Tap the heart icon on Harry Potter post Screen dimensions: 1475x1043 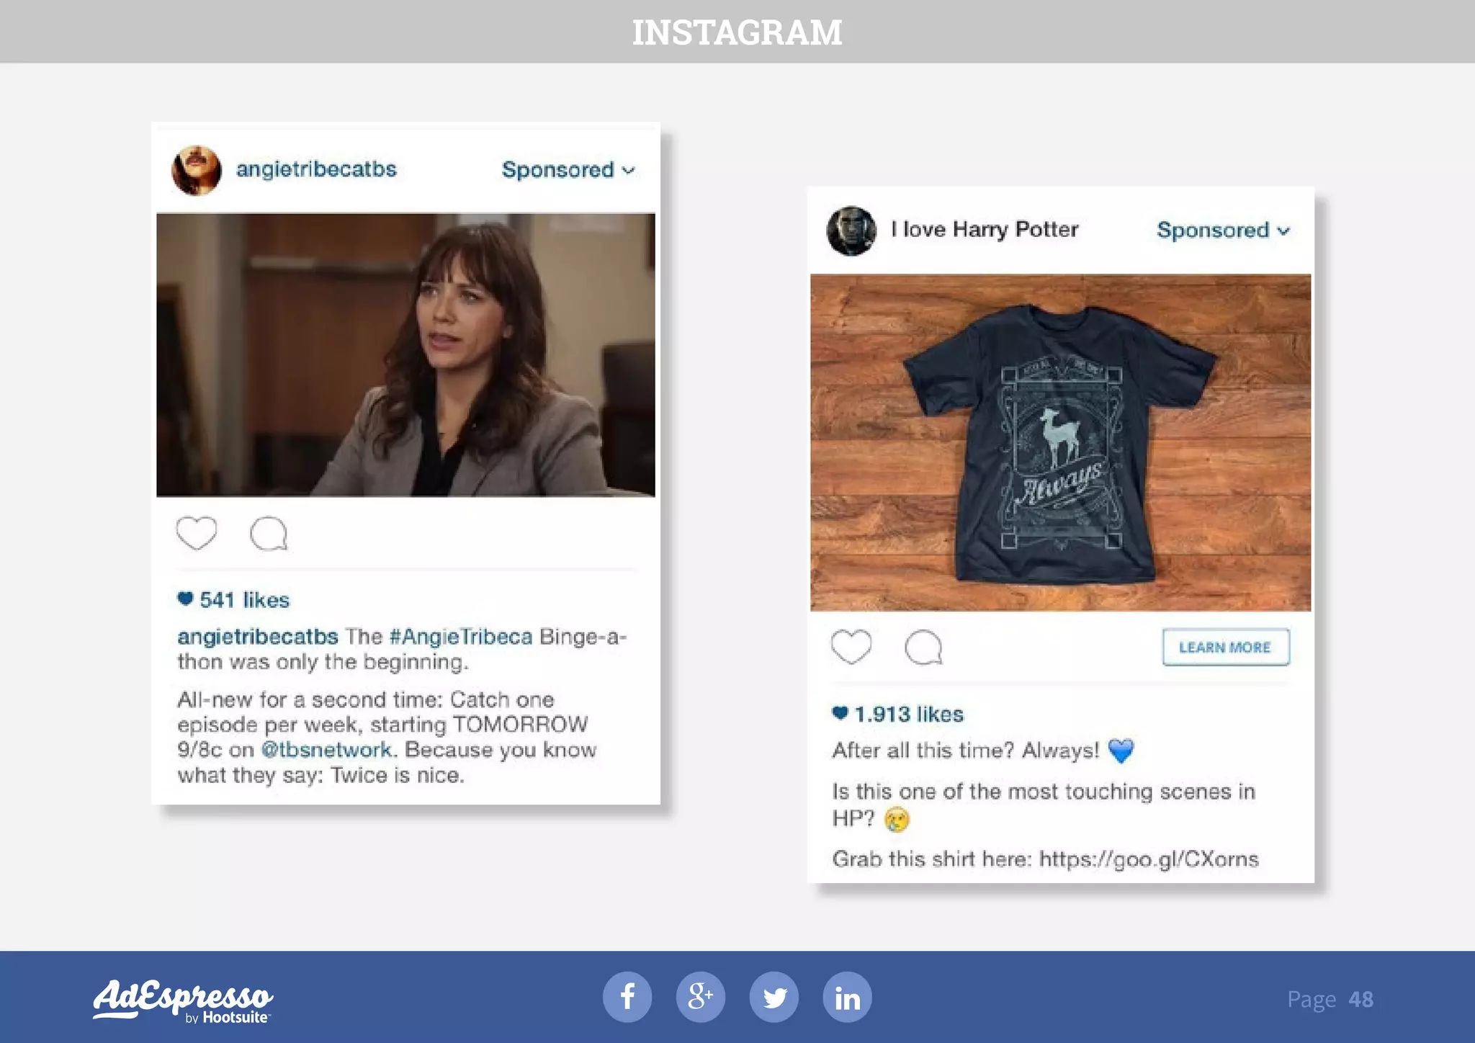point(851,646)
